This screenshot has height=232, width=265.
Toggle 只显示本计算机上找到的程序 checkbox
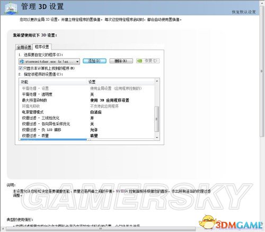pyautogui.click(x=21, y=68)
